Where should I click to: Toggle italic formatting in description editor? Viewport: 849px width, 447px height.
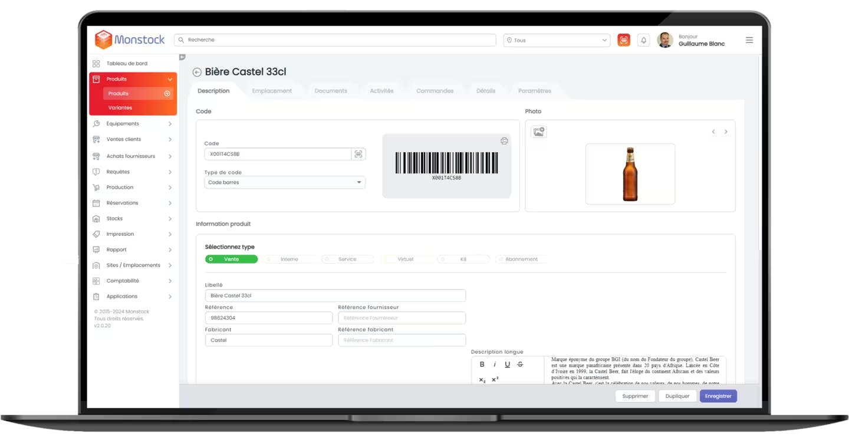pos(495,364)
